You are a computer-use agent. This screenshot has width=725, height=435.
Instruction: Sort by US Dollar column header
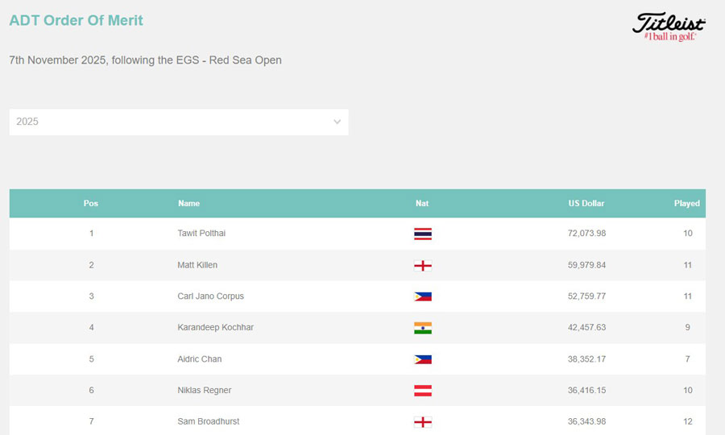[586, 204]
